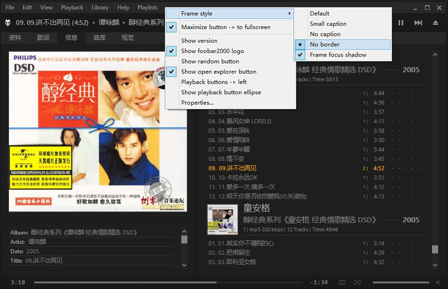Open Properties... from the context menu

(230, 103)
